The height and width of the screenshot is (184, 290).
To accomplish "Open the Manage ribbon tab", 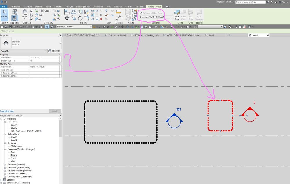I will tap(118, 6).
